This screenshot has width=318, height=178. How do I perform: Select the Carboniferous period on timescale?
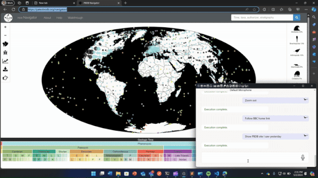coord(120,152)
